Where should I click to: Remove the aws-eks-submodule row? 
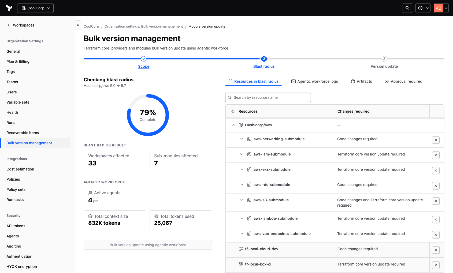[x=436, y=170]
